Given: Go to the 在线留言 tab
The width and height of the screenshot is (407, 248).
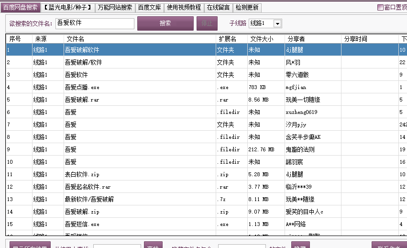Looking at the screenshot, I should point(218,8).
